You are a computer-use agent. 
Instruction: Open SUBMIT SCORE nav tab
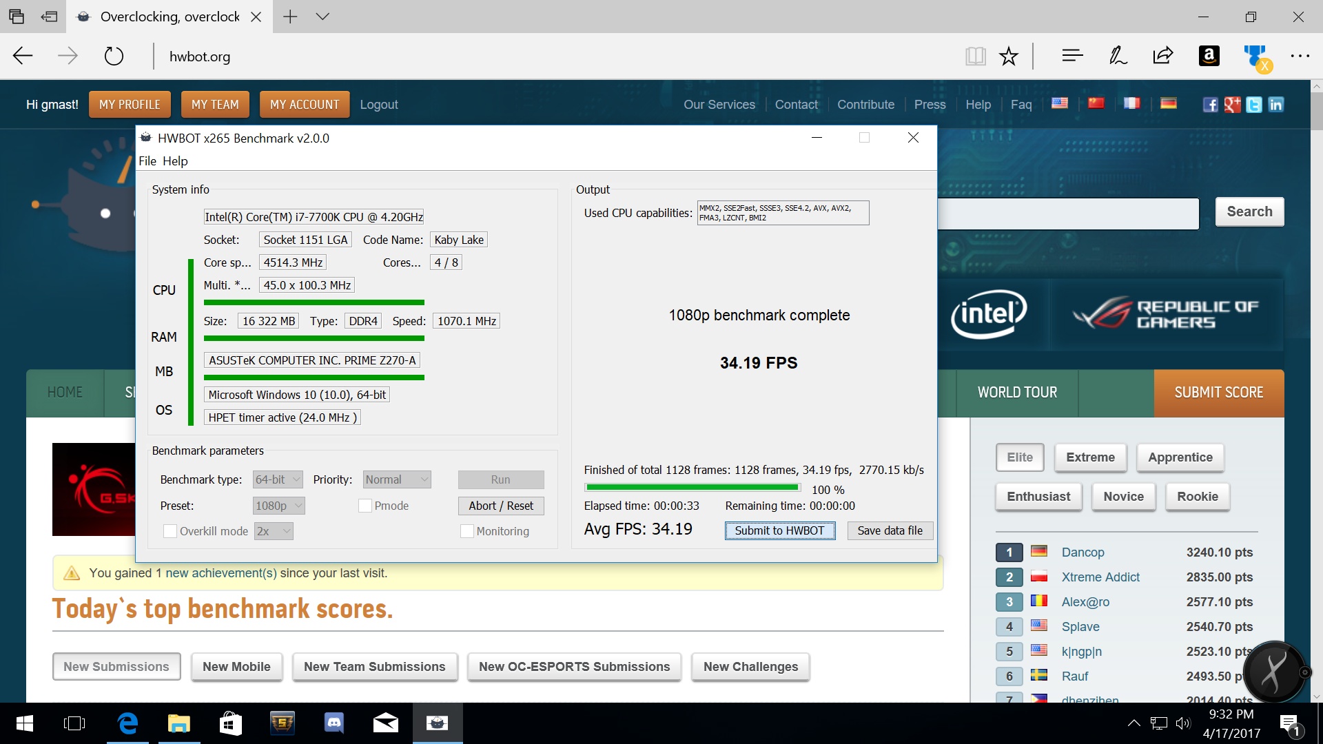pos(1219,393)
